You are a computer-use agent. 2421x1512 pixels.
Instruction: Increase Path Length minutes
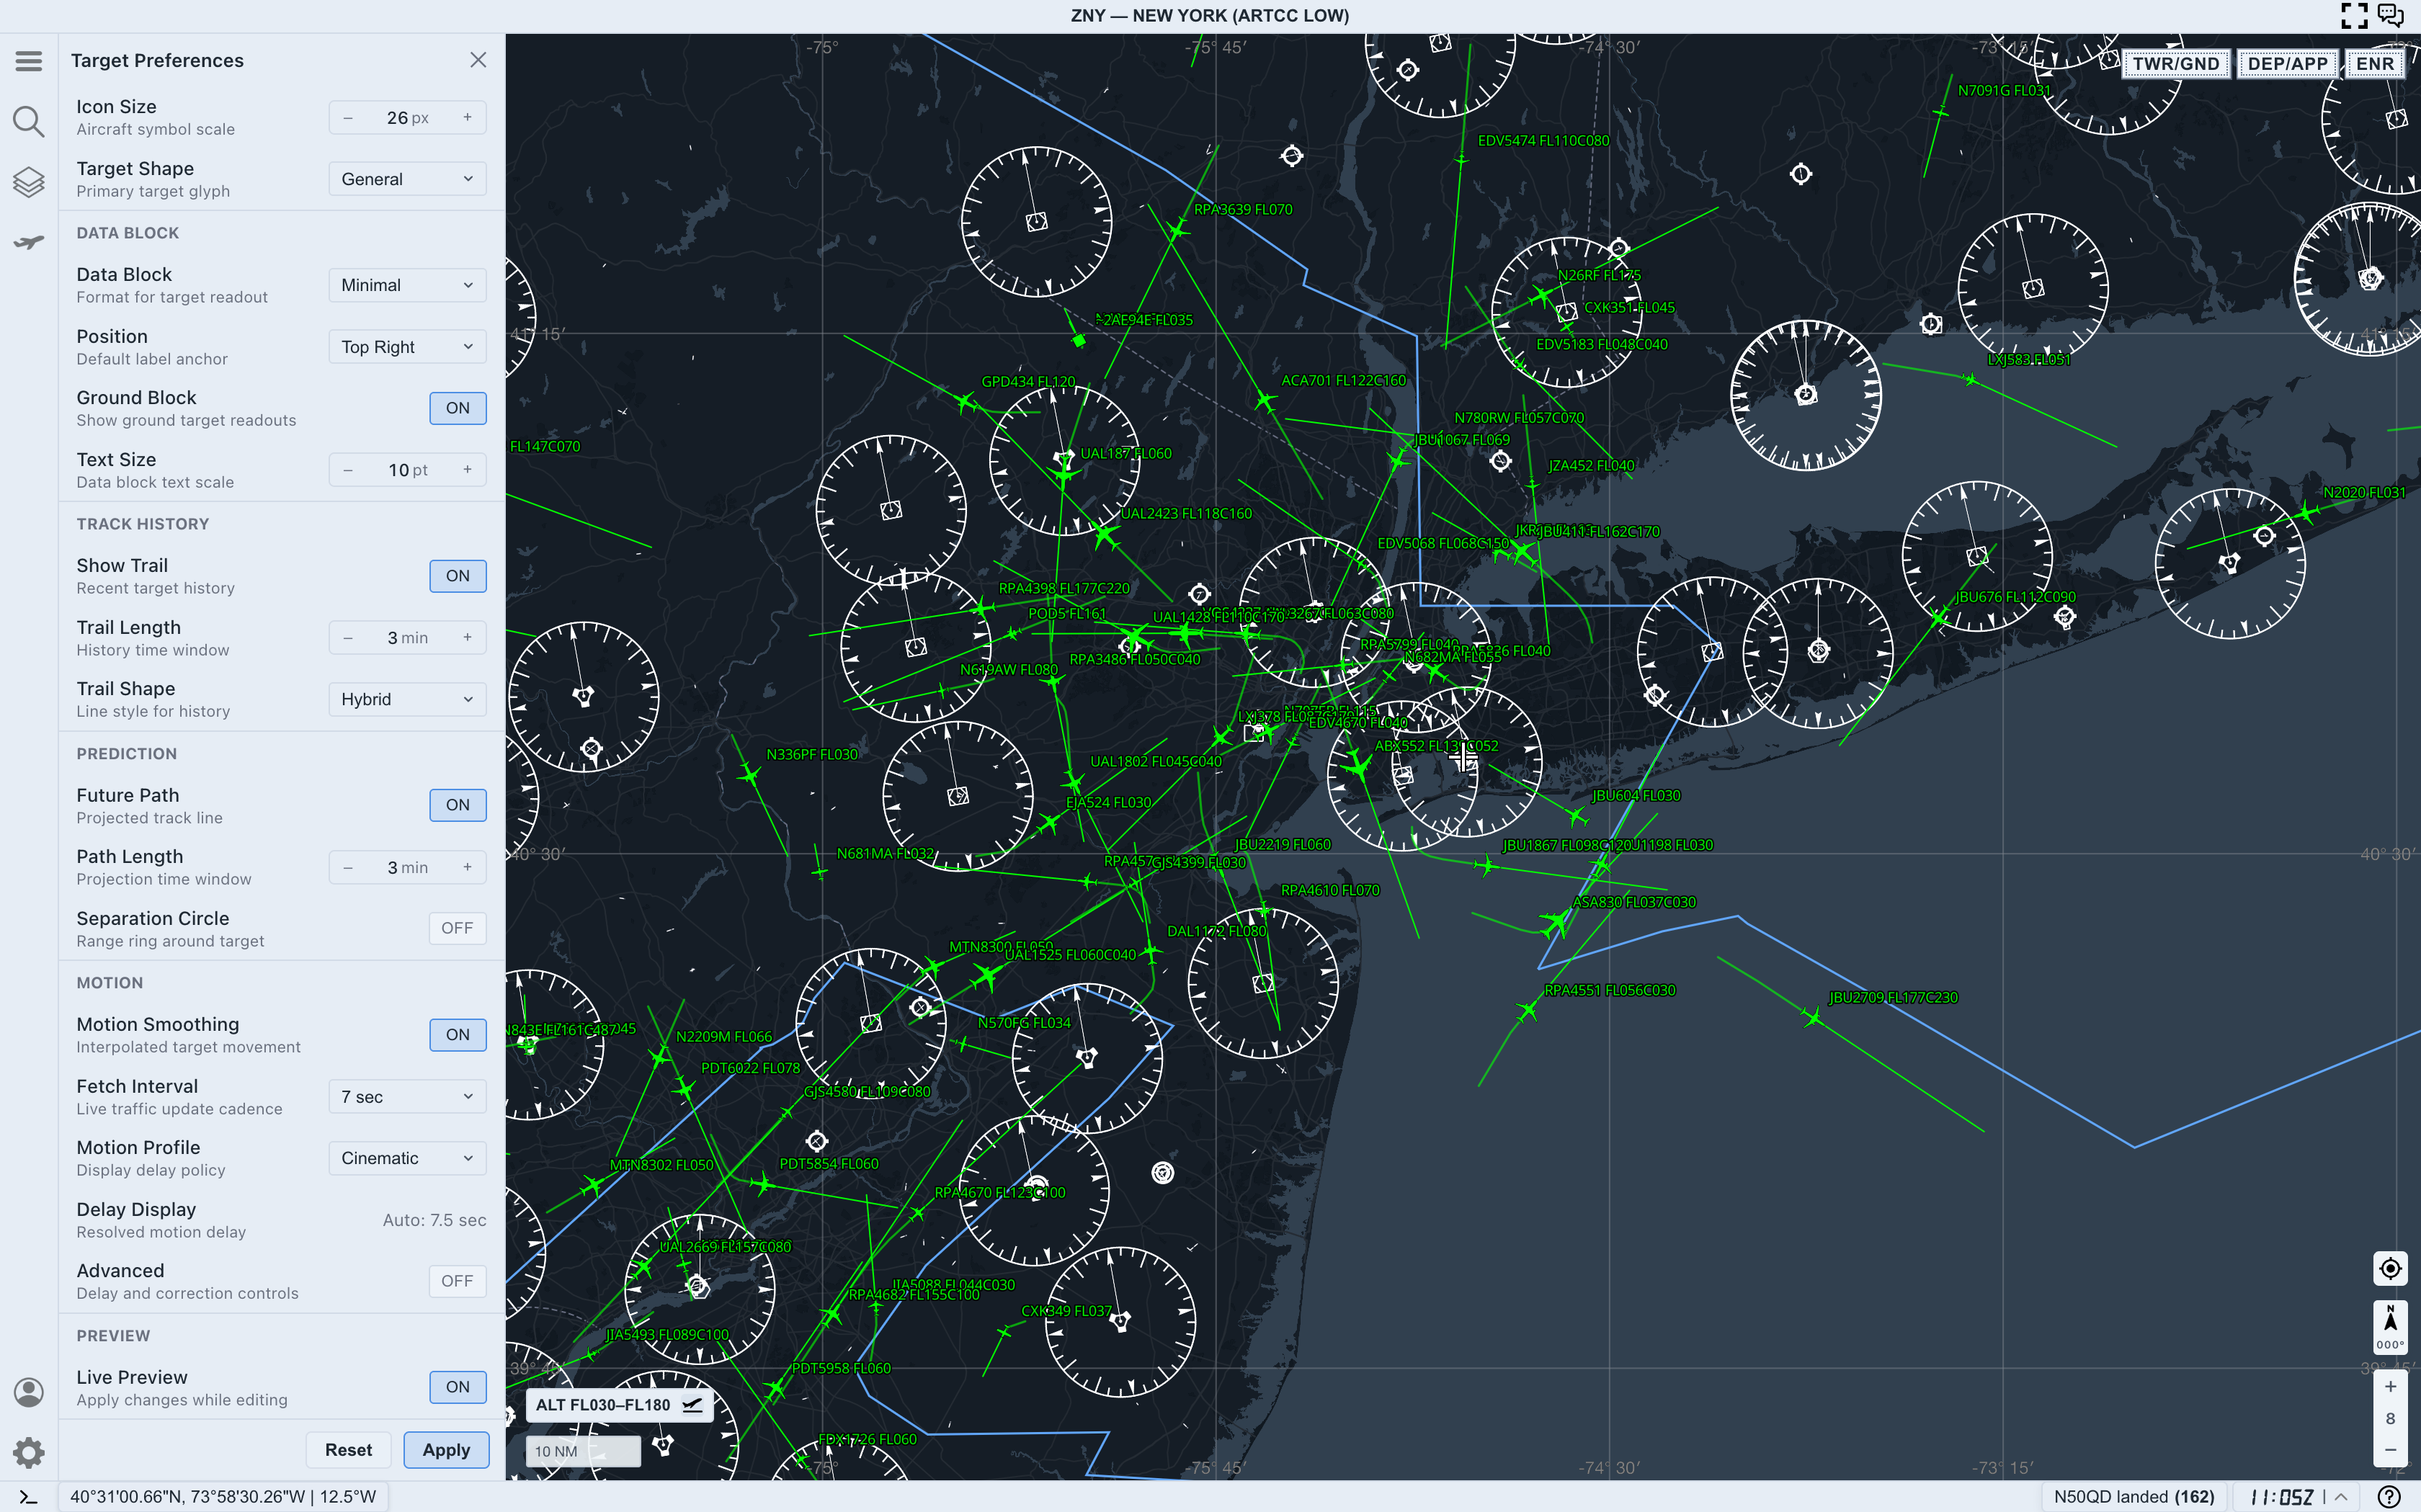pos(467,867)
